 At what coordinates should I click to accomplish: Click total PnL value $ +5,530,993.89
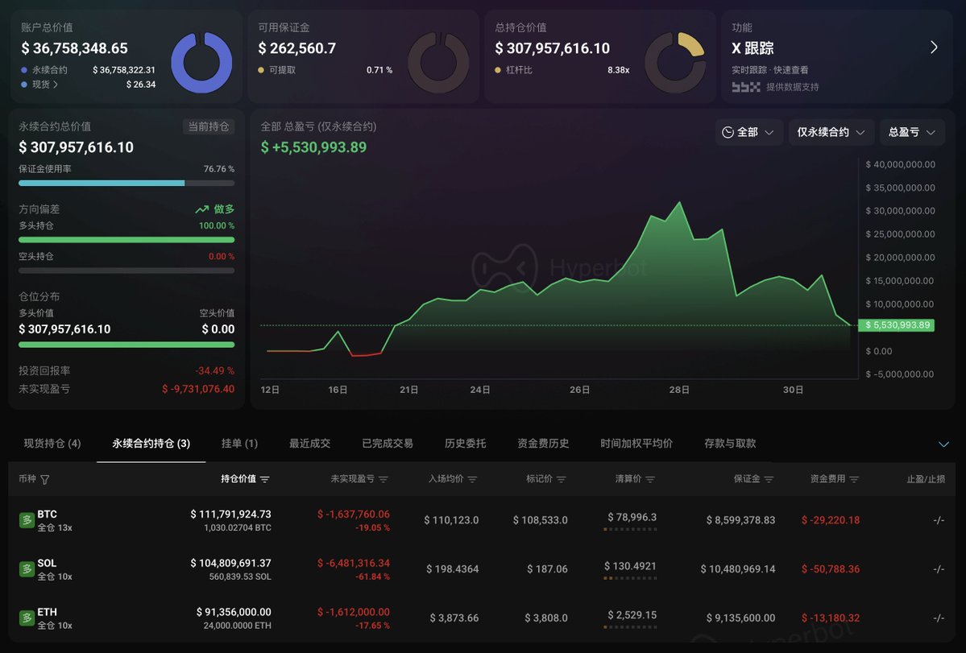[313, 147]
